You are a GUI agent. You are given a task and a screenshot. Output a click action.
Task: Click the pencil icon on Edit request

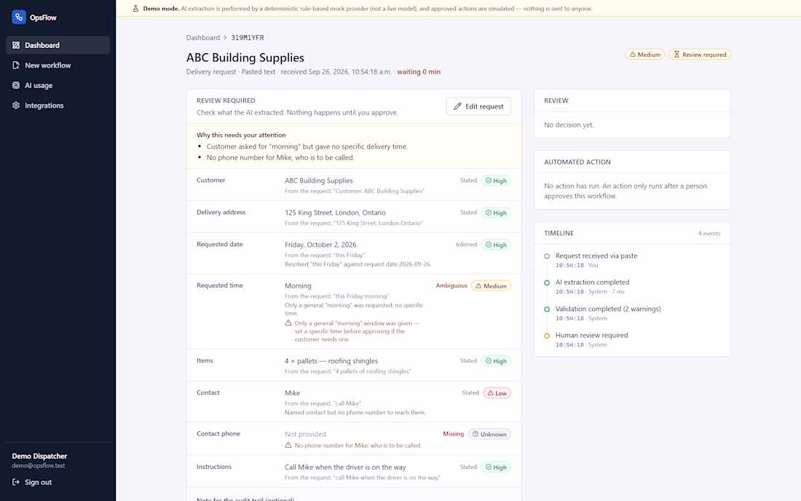click(x=457, y=106)
